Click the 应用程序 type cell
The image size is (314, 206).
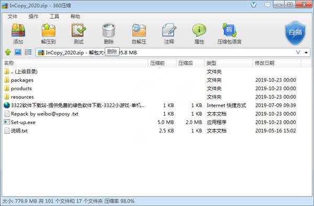[217, 122]
